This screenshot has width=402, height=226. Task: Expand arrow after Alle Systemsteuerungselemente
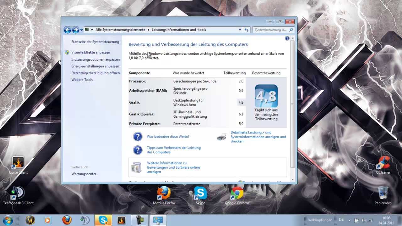coord(149,30)
